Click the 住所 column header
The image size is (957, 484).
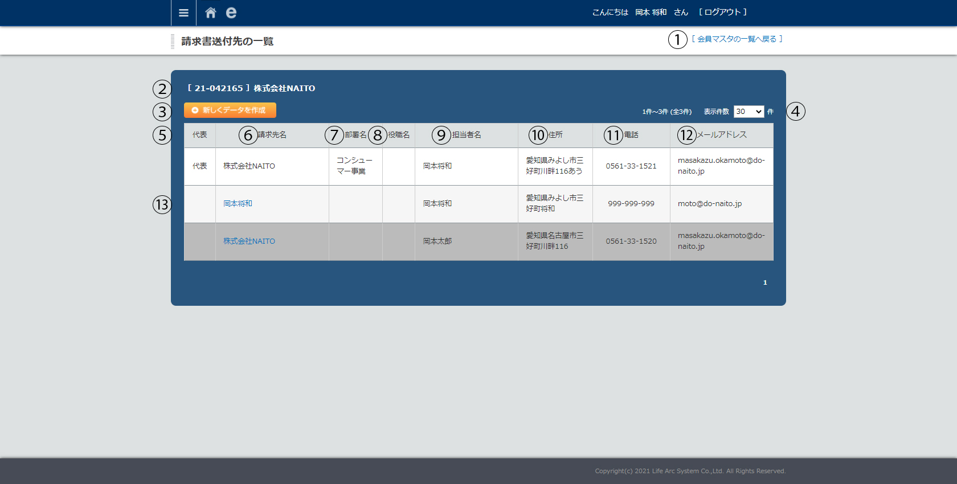555,135
